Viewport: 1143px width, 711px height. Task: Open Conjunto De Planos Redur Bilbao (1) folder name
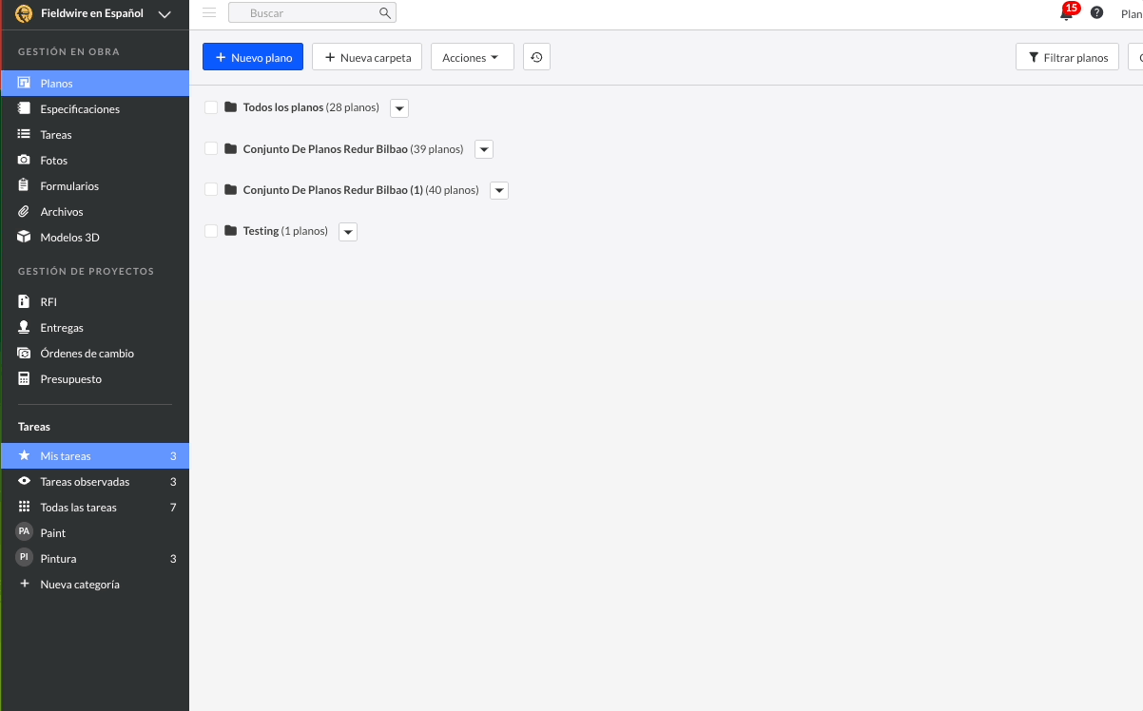[x=333, y=190]
